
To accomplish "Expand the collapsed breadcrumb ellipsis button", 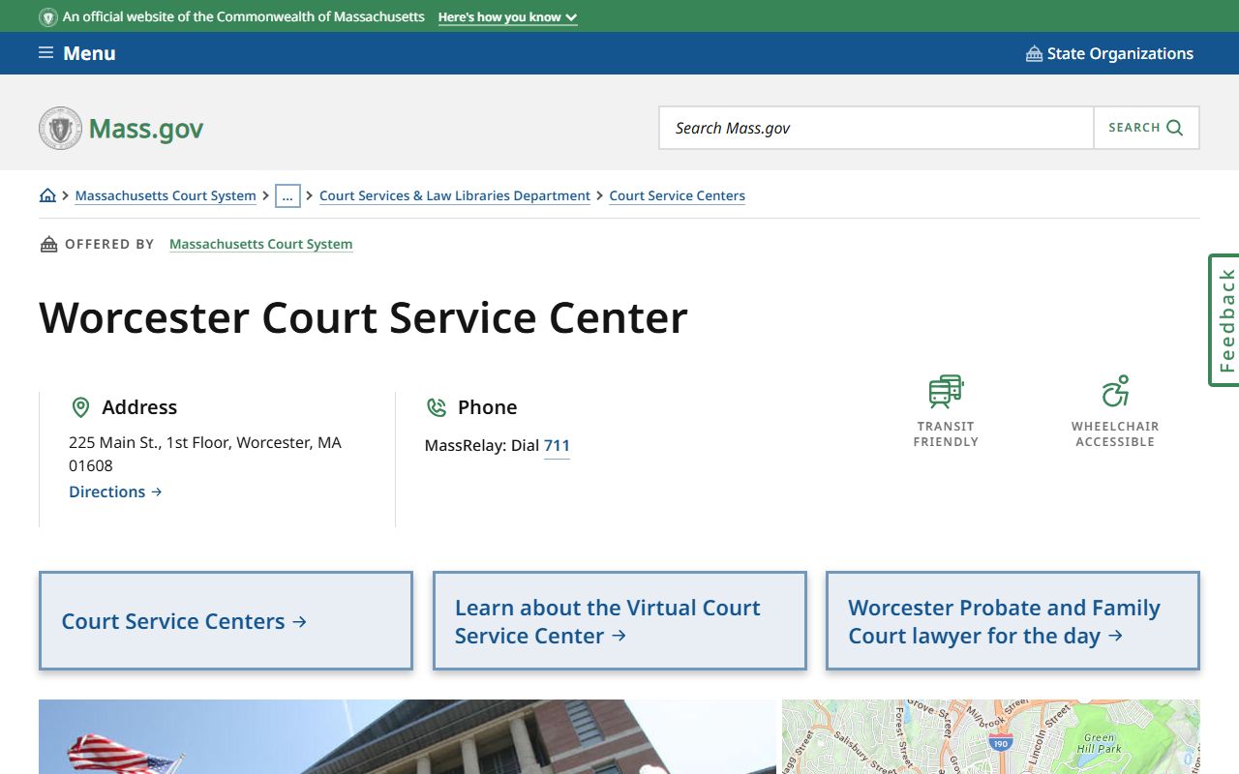I will pos(287,195).
